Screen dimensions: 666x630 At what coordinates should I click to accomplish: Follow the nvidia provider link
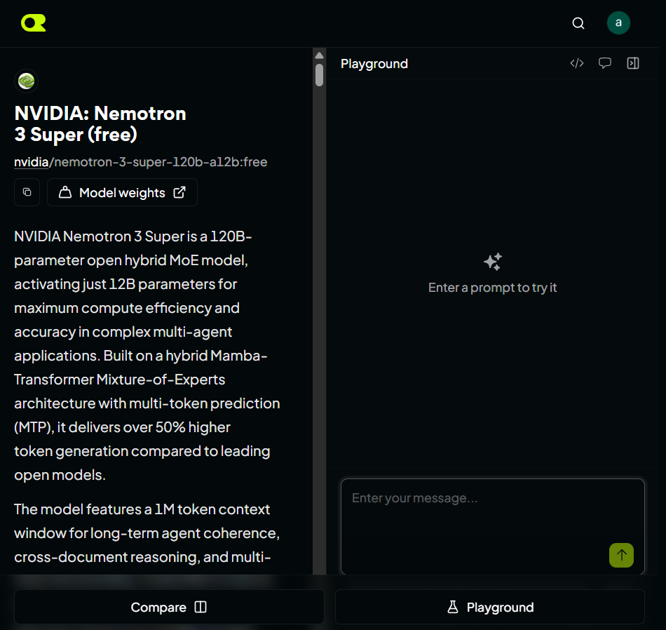[x=31, y=162]
